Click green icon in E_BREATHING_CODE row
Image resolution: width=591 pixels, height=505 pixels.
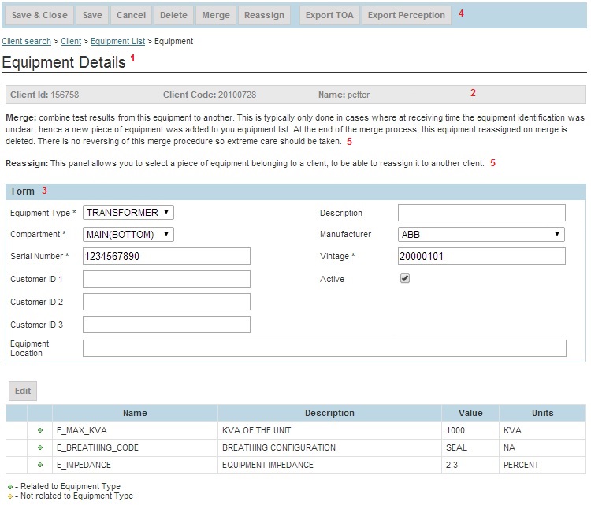click(x=40, y=447)
